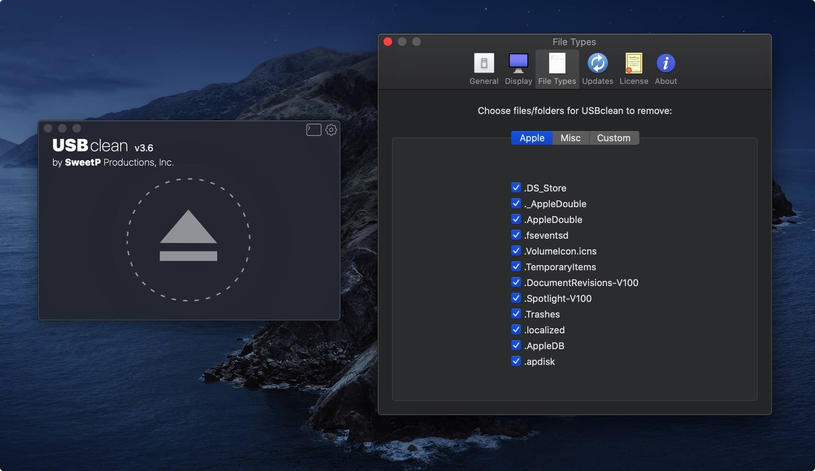Minimize the File Types window
Image resolution: width=815 pixels, height=471 pixels.
402,42
